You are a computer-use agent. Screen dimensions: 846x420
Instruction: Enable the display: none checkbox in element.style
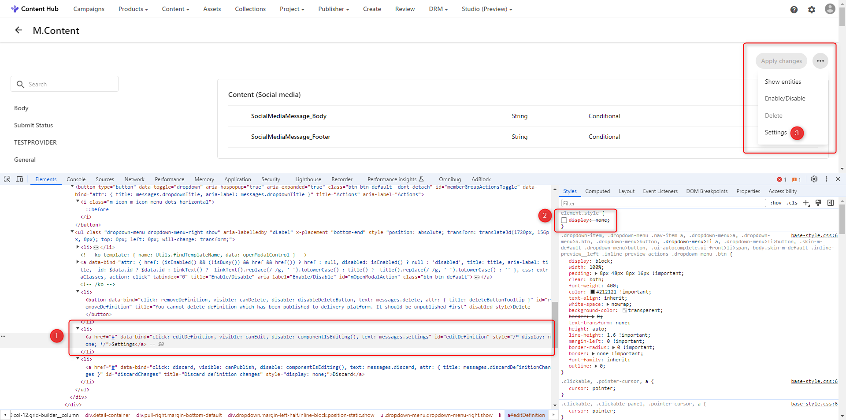(564, 220)
